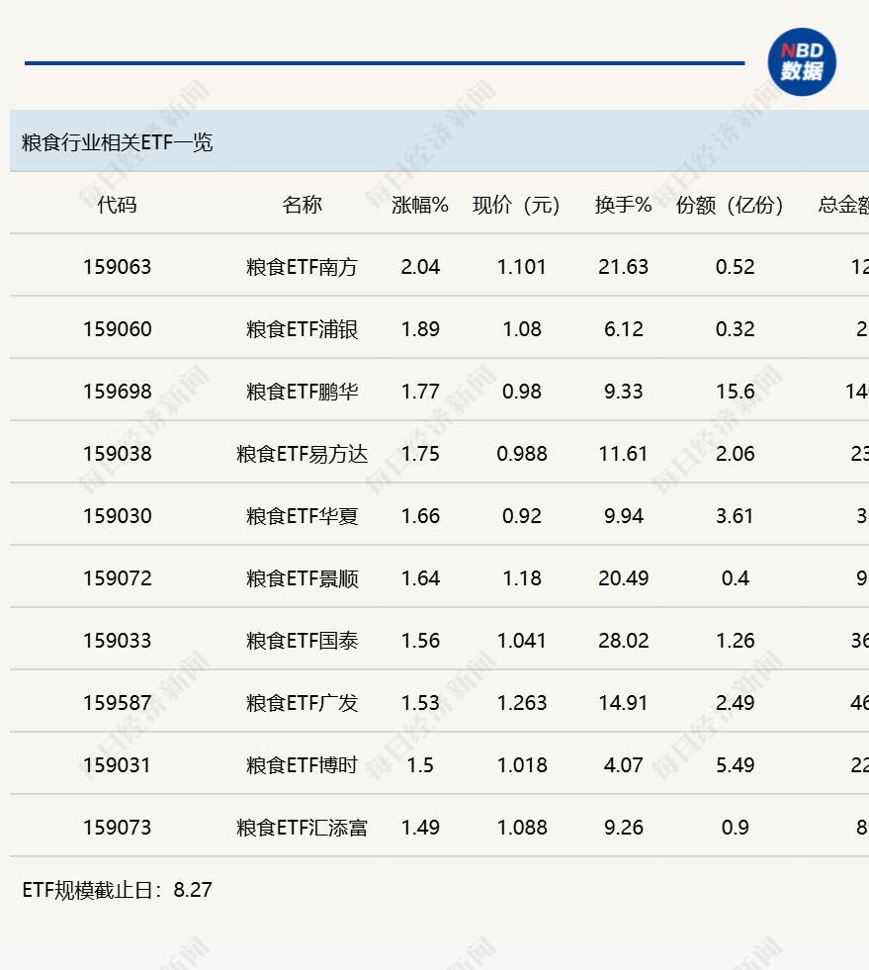Click turnover value 14.91

click(624, 703)
